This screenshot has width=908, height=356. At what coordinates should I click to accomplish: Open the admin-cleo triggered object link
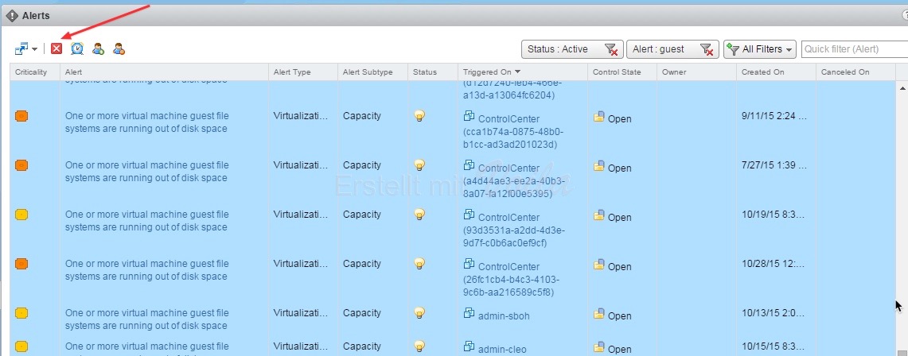point(502,348)
